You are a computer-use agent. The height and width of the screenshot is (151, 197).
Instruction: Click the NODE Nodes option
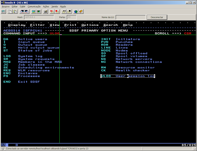115,51
